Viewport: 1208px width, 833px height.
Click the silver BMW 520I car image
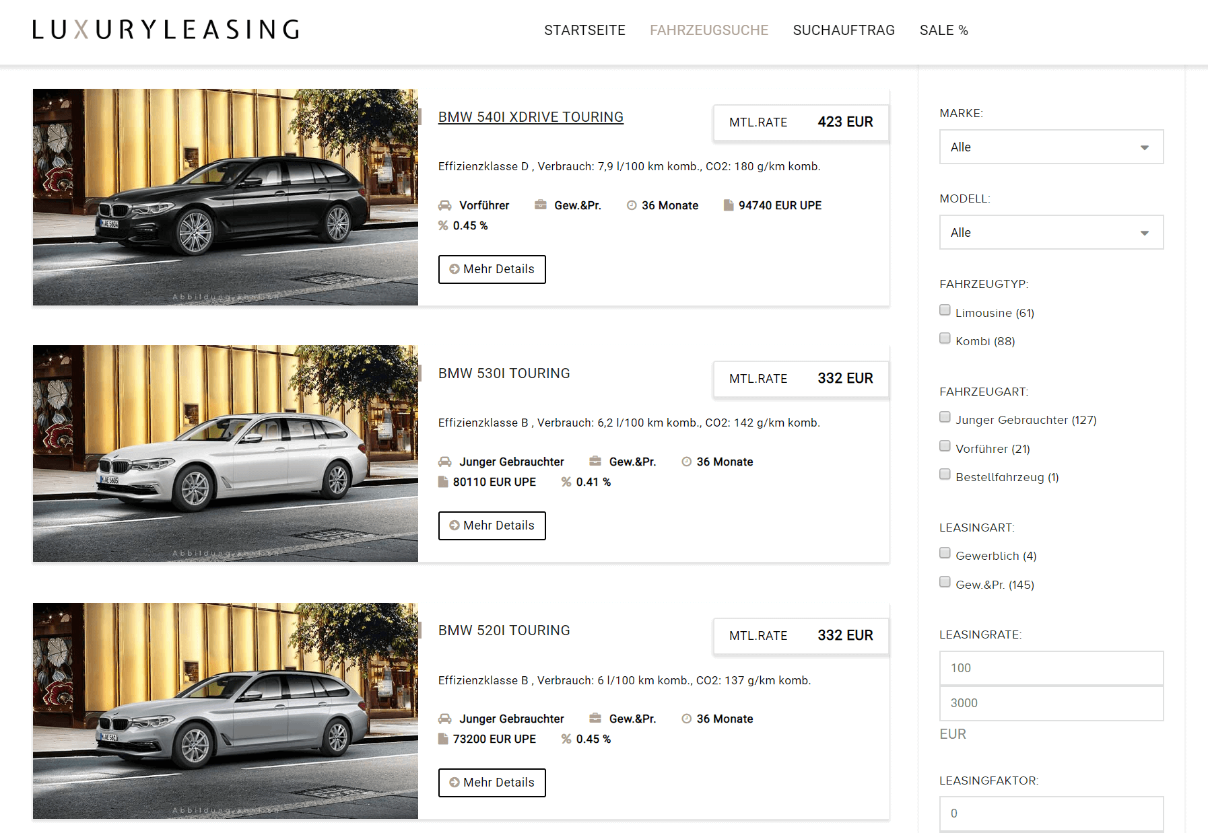tap(226, 711)
